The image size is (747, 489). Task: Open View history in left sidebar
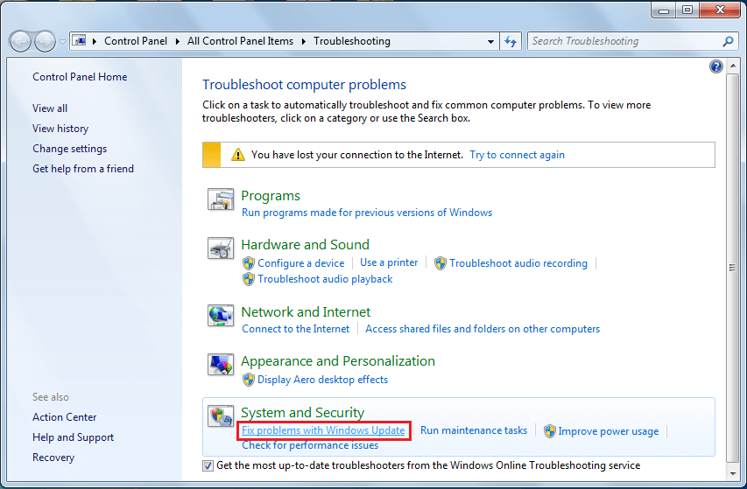click(x=60, y=129)
